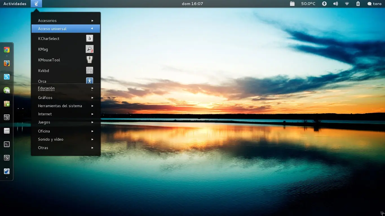Open the volume speaker indicator

pyautogui.click(x=336, y=4)
